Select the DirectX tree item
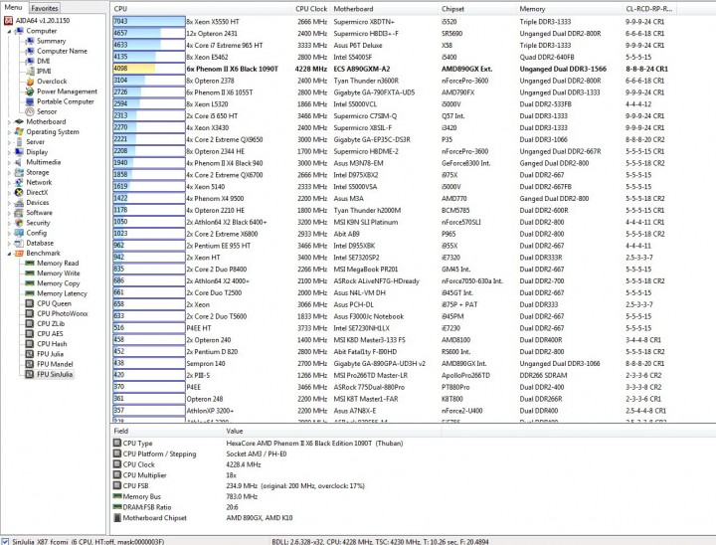Screen dimensions: 716x545 pos(37,192)
